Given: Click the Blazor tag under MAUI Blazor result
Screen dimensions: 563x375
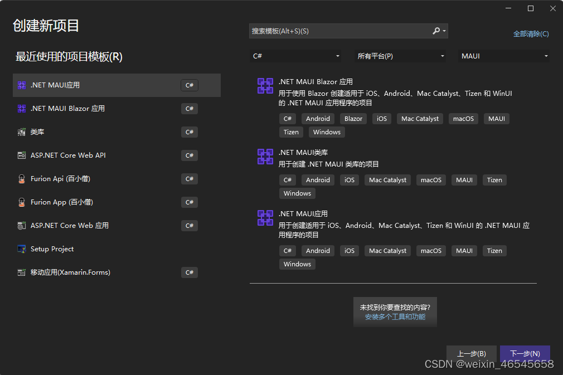Looking at the screenshot, I should [353, 119].
